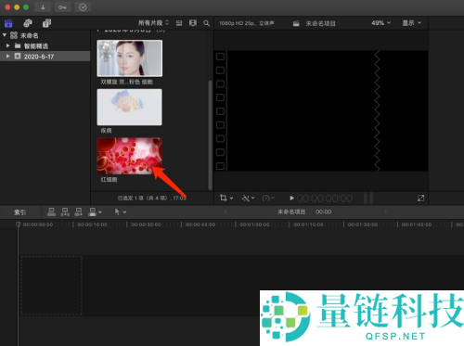Screen dimensions: 464x346
Task: Click 未命名项目 title in timeline bar
Action: point(291,211)
